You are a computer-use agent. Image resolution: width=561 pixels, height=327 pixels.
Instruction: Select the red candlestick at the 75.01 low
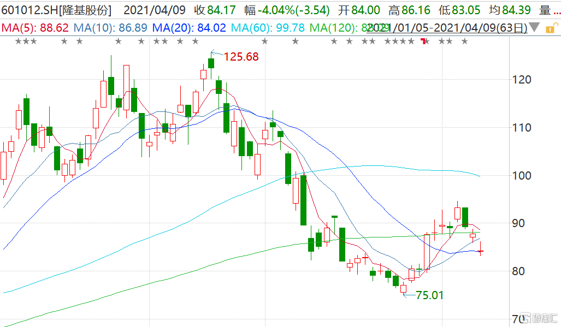coord(404,288)
